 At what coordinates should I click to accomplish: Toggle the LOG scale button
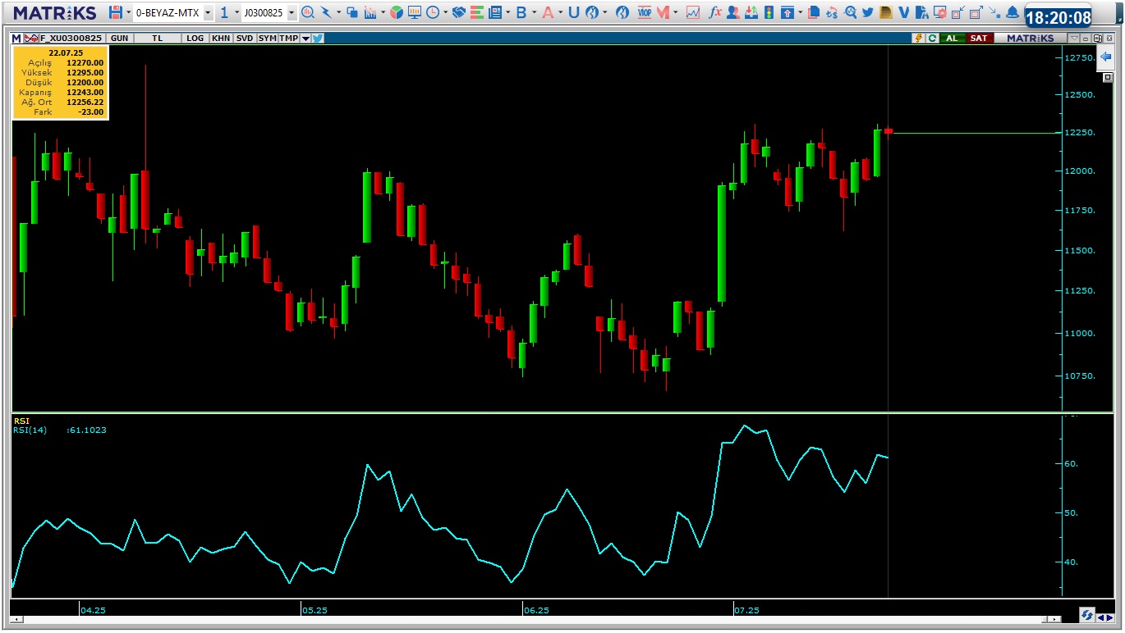click(x=195, y=39)
